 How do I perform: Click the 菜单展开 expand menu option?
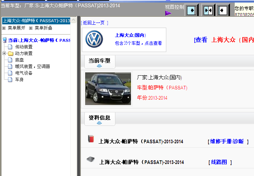point(16,28)
